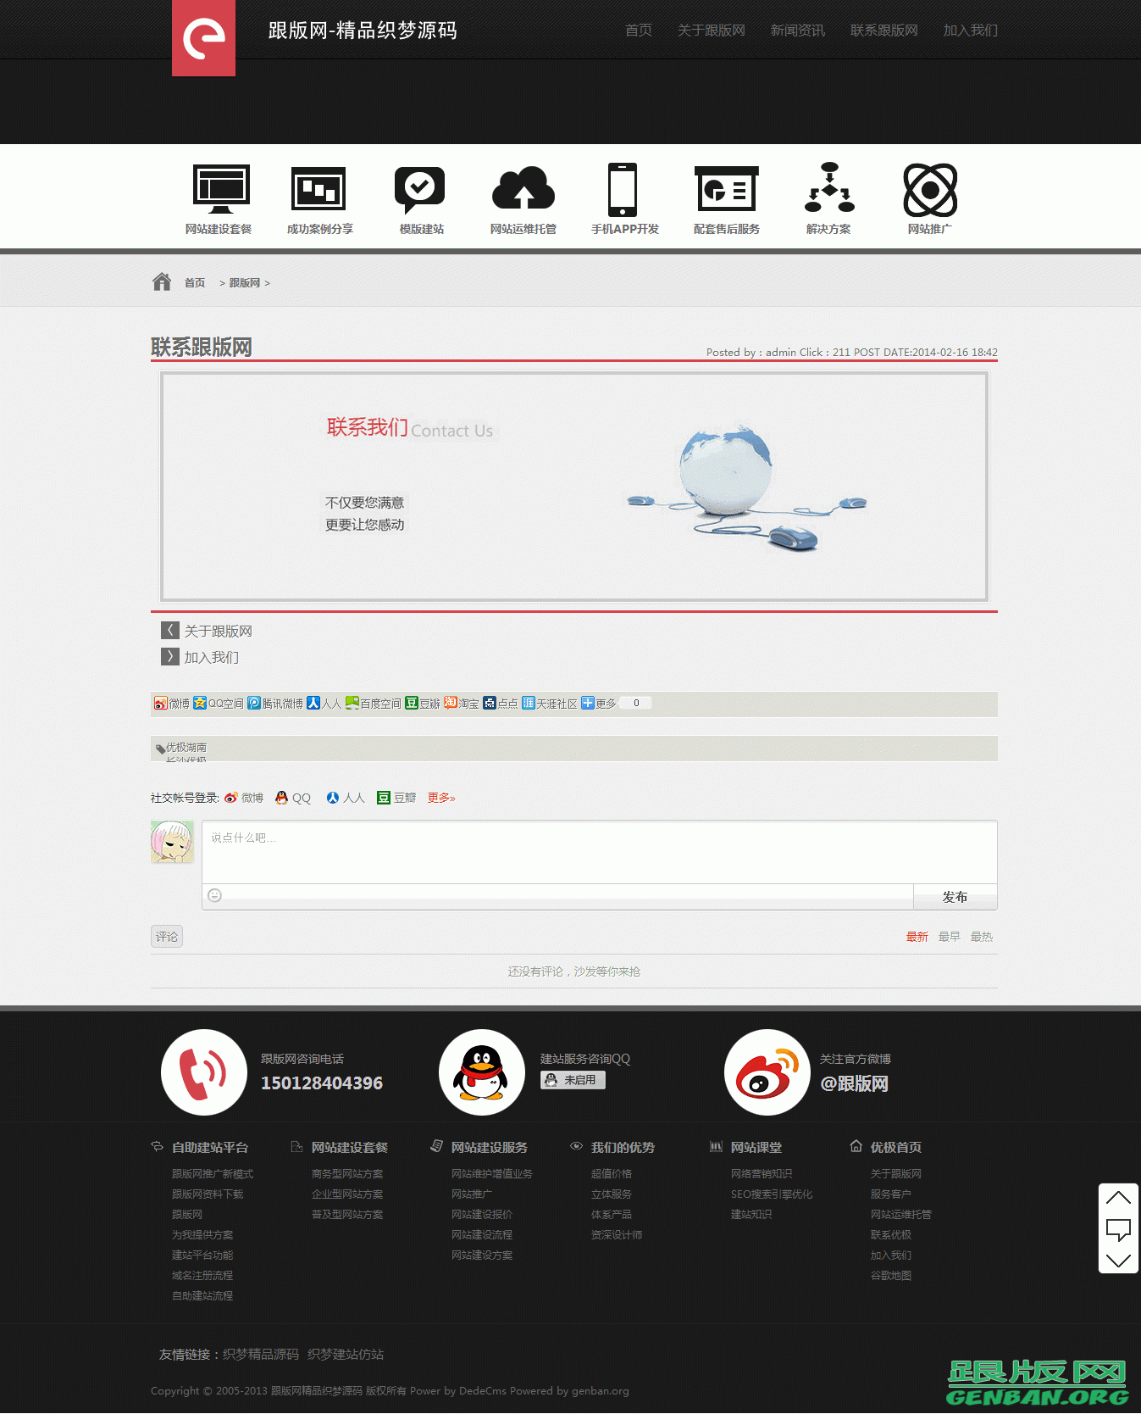Click the scroll-to-top arrow widget
1141x1414 pixels.
[x=1118, y=1198]
